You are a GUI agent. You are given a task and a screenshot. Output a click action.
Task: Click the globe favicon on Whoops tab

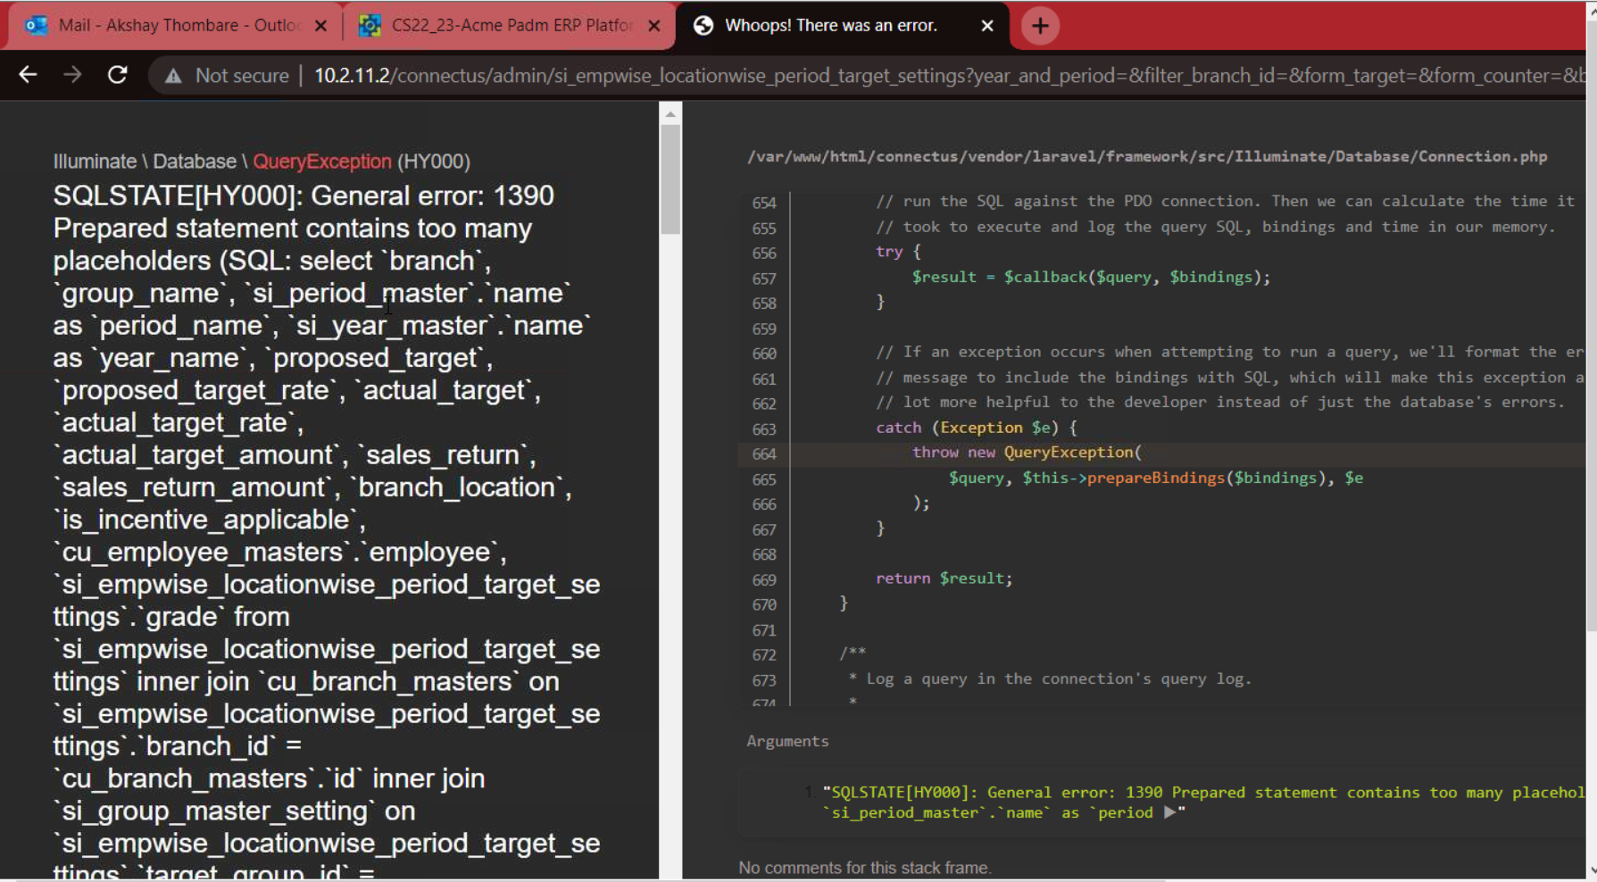pos(703,25)
